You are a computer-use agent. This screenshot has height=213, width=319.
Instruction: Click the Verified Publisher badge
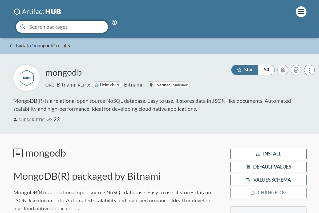(x=169, y=85)
